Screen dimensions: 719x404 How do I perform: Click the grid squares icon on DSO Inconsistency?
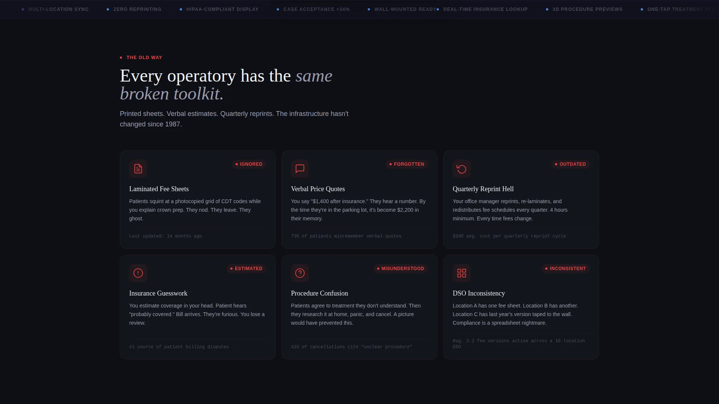click(462, 273)
